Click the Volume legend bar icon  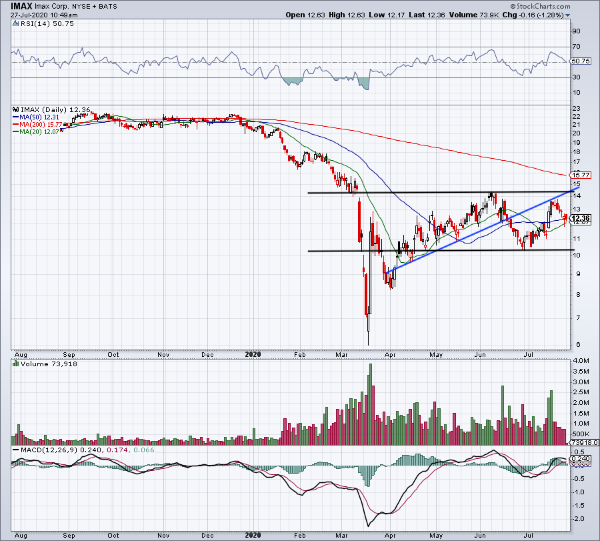(x=16, y=364)
